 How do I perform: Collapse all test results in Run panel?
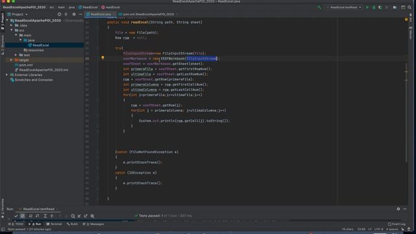tap(52, 216)
